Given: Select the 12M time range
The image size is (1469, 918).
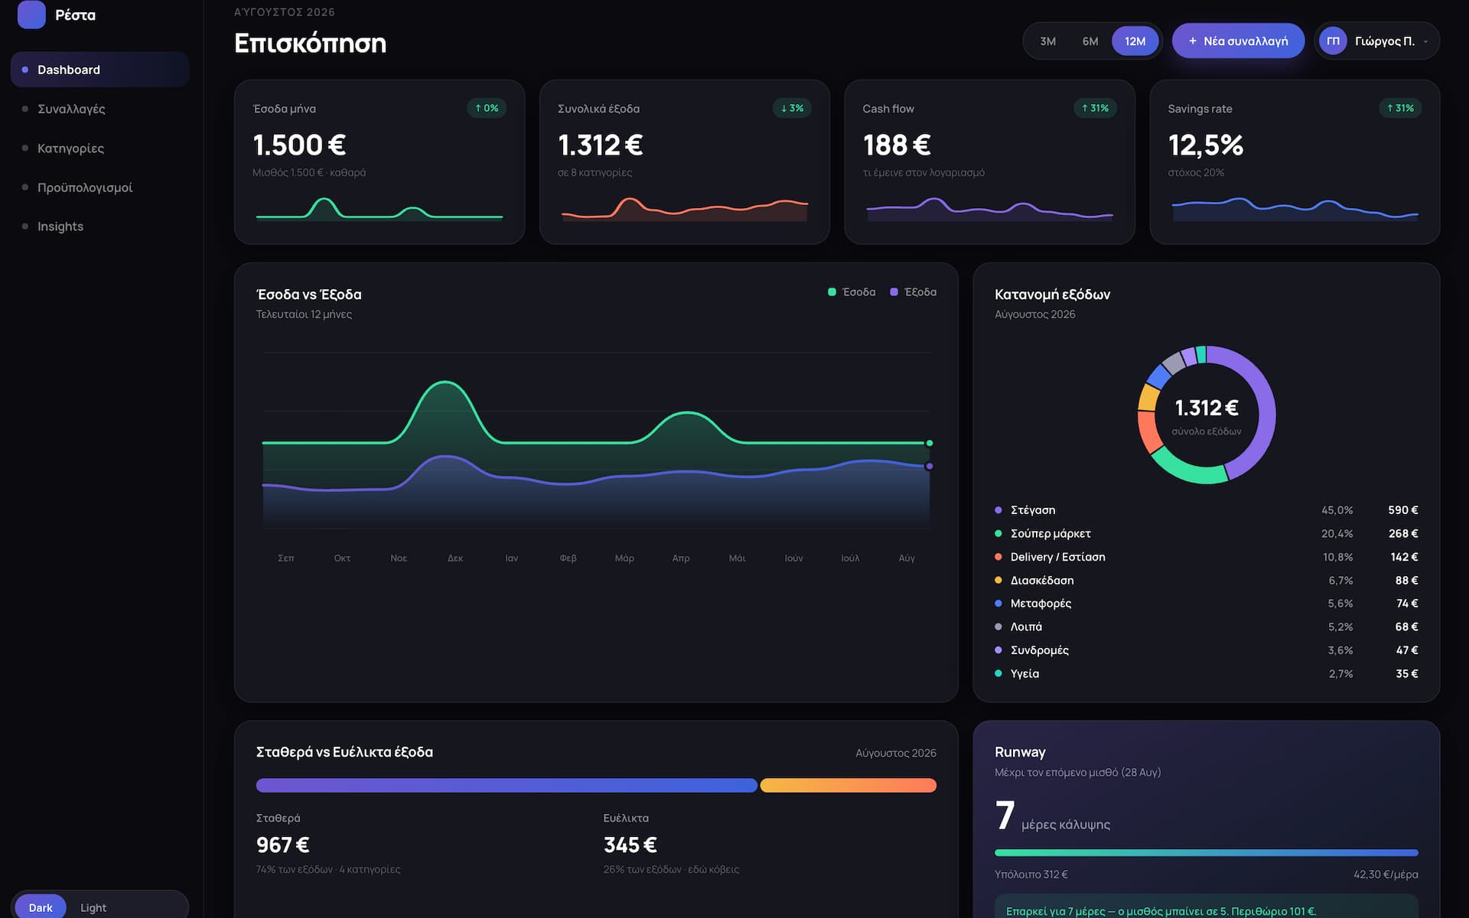Looking at the screenshot, I should pos(1135,41).
